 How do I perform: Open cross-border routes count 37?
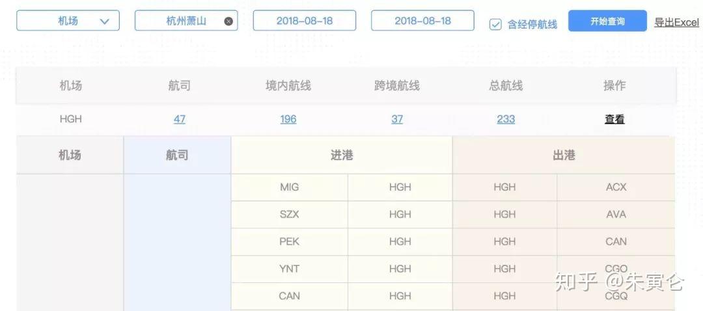coord(397,119)
